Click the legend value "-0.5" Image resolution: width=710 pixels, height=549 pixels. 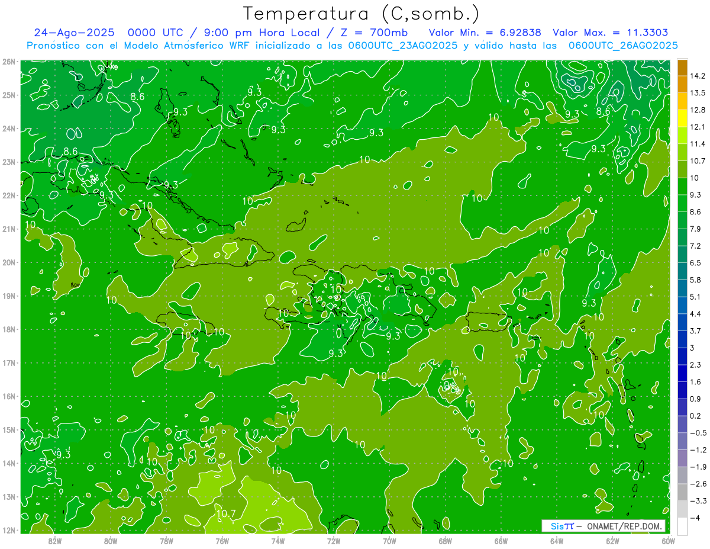click(x=698, y=432)
